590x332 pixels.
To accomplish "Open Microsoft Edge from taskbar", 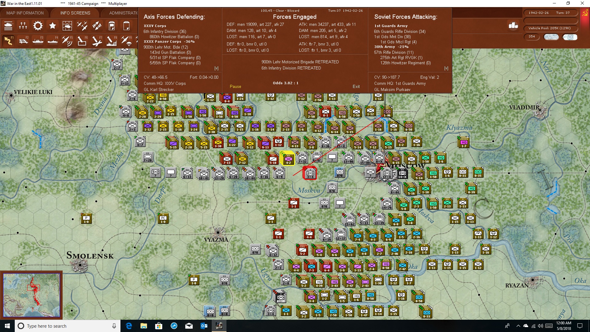I will click(129, 326).
